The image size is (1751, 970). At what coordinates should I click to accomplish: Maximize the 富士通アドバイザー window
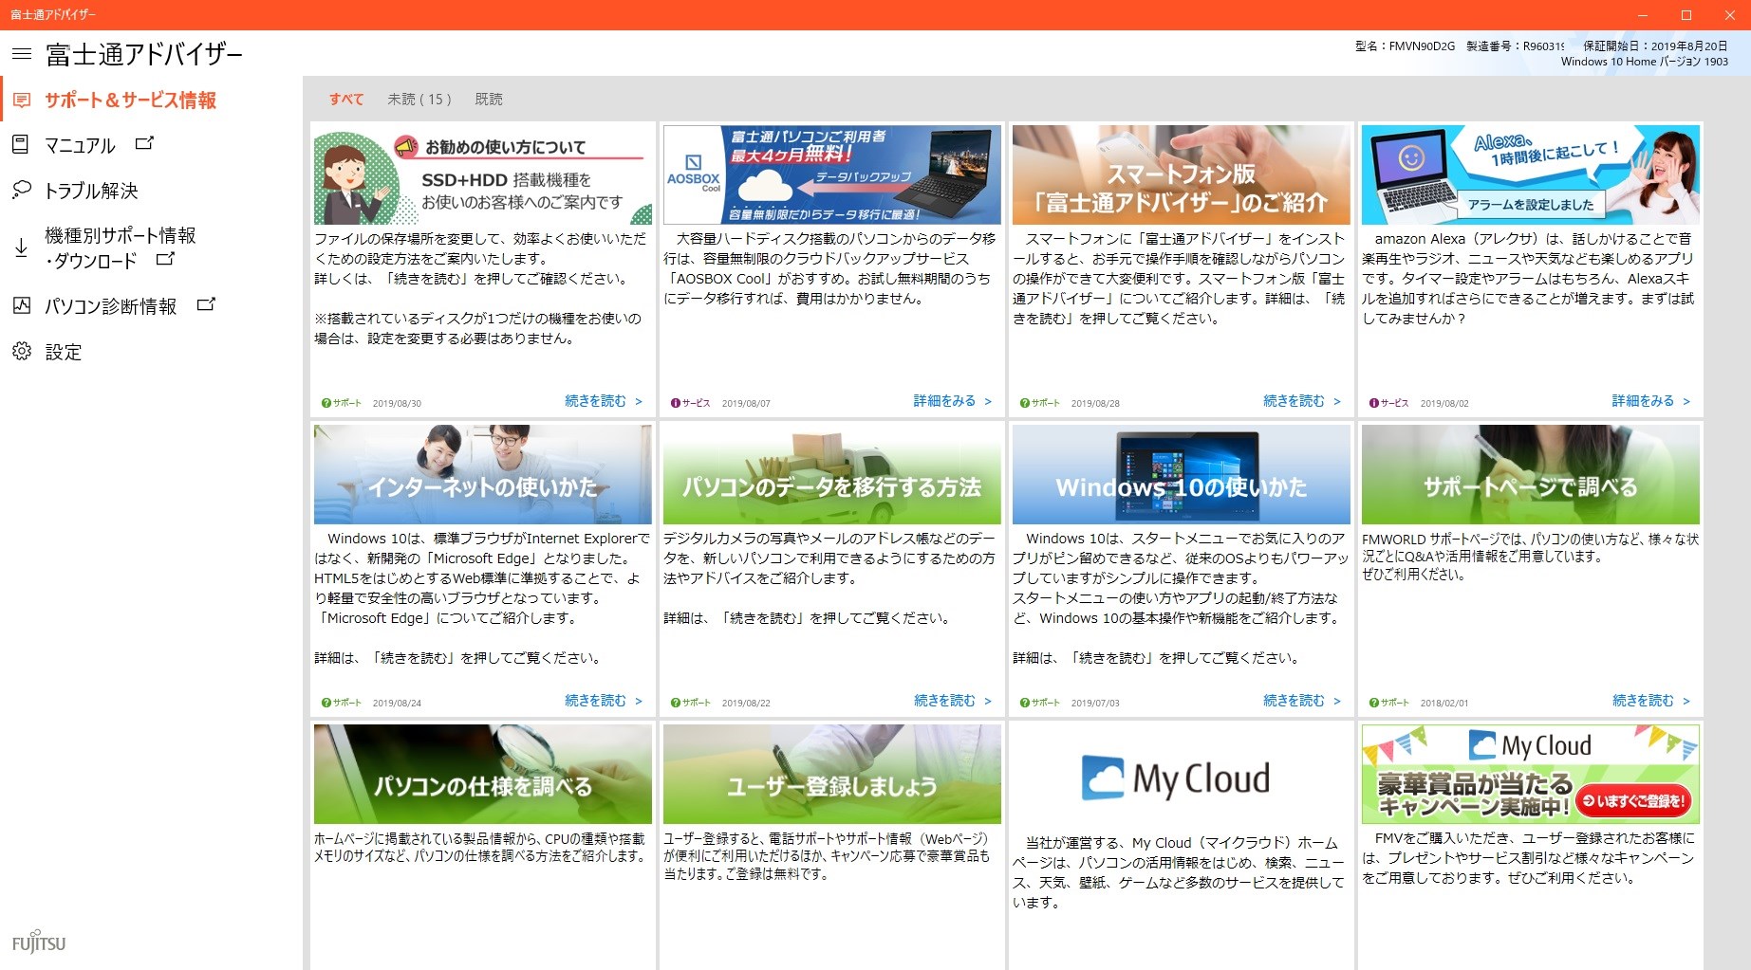[x=1686, y=15]
